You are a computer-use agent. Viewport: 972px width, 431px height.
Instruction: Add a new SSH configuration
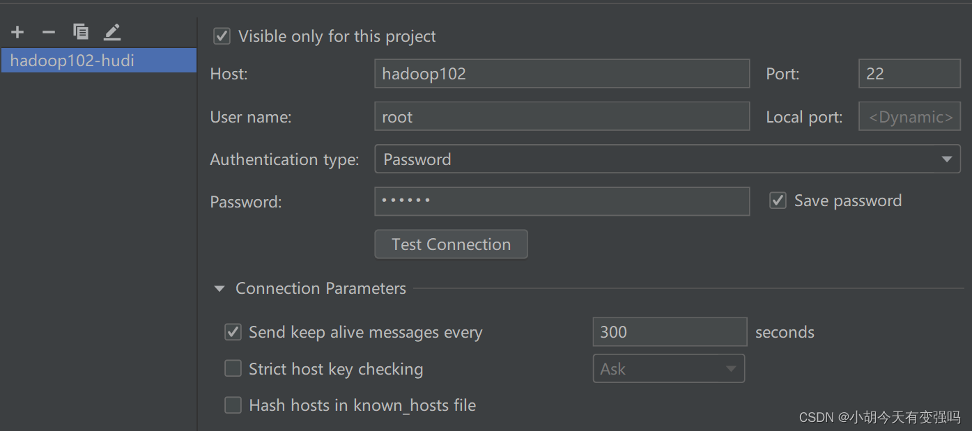(x=17, y=32)
